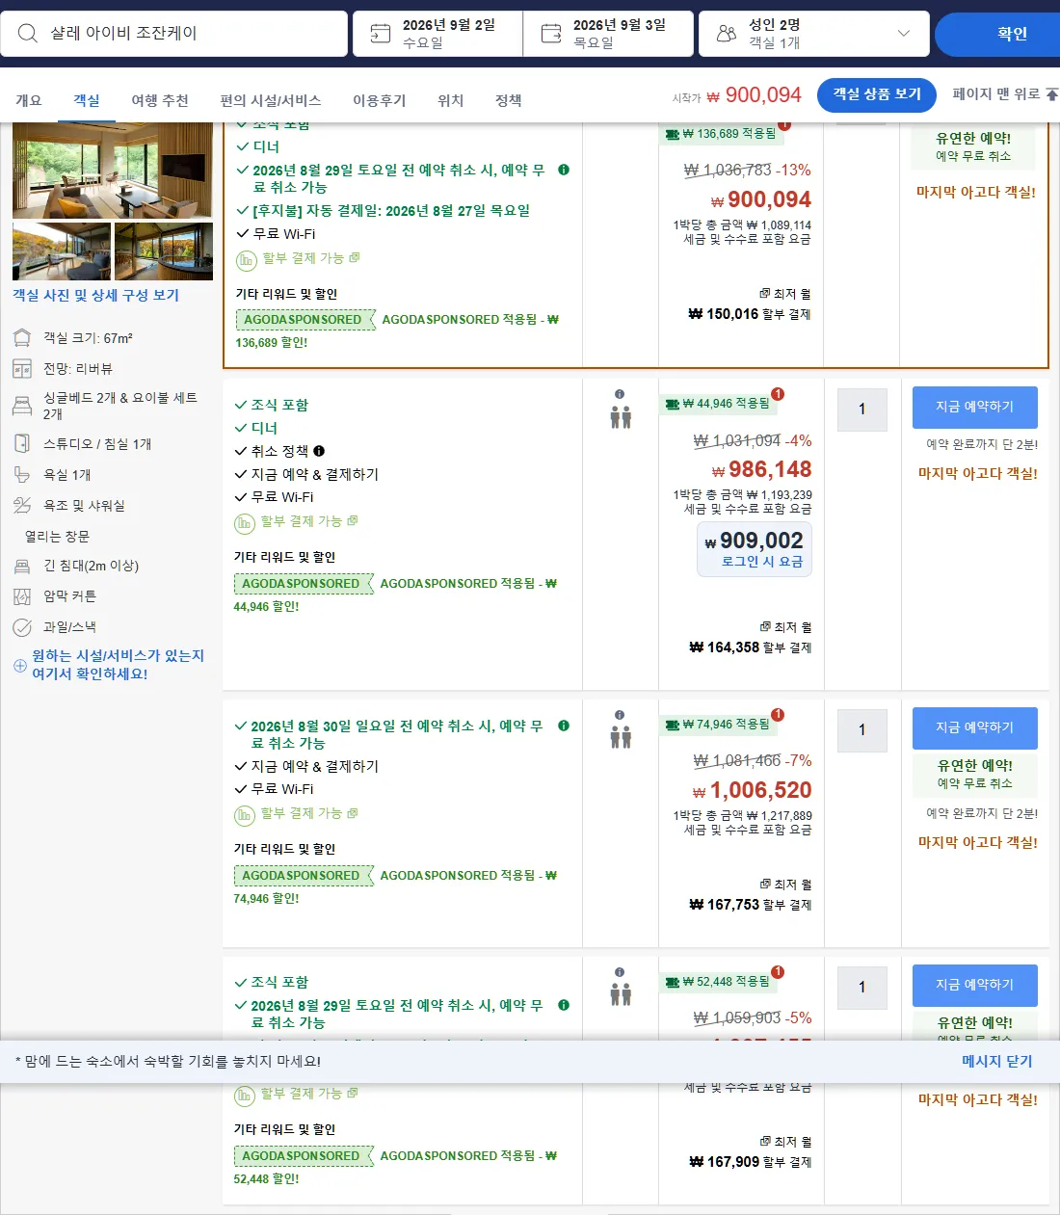Switch to the 위치 tab

(x=451, y=100)
